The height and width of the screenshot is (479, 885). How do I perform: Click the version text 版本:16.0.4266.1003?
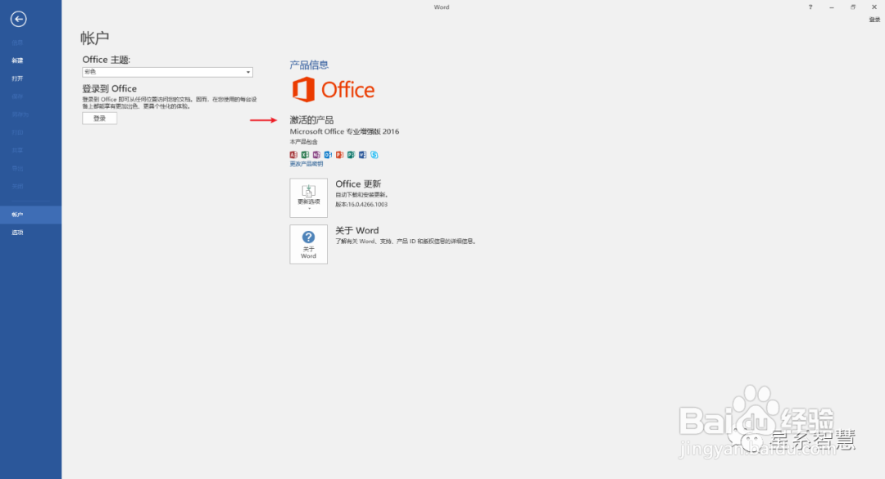click(361, 204)
